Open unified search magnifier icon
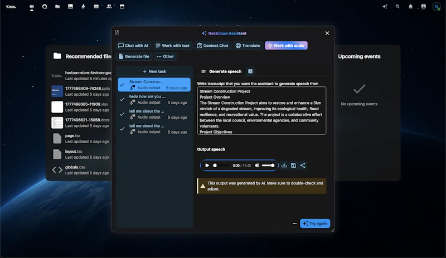The image size is (446, 258). click(397, 7)
